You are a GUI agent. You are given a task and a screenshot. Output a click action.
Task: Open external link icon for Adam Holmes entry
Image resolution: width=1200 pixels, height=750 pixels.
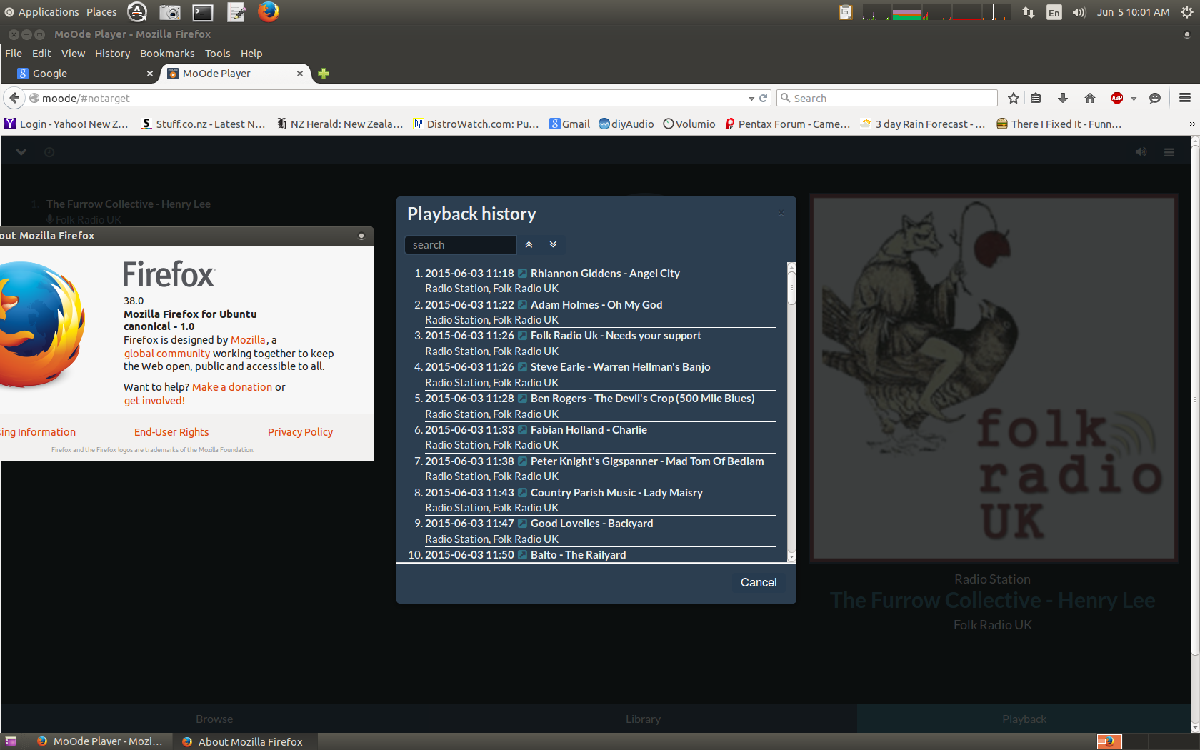[x=522, y=305]
